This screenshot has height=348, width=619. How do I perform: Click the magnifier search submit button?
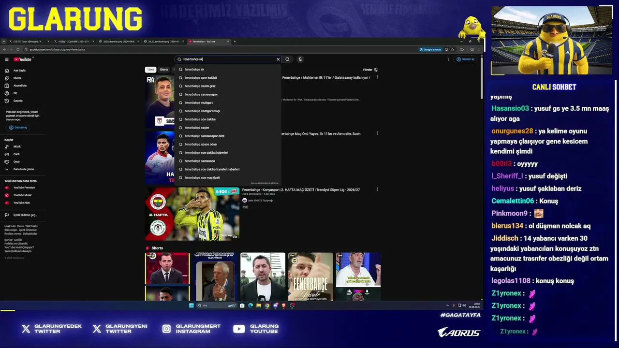[x=287, y=59]
